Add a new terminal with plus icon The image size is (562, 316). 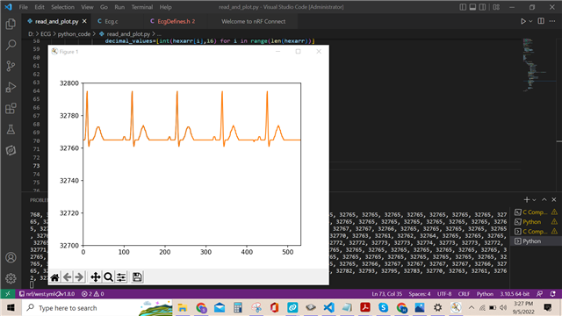526,199
